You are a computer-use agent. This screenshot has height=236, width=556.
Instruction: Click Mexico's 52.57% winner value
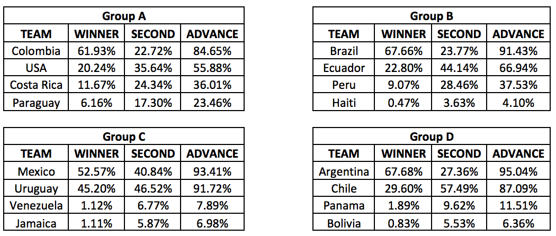point(96,171)
